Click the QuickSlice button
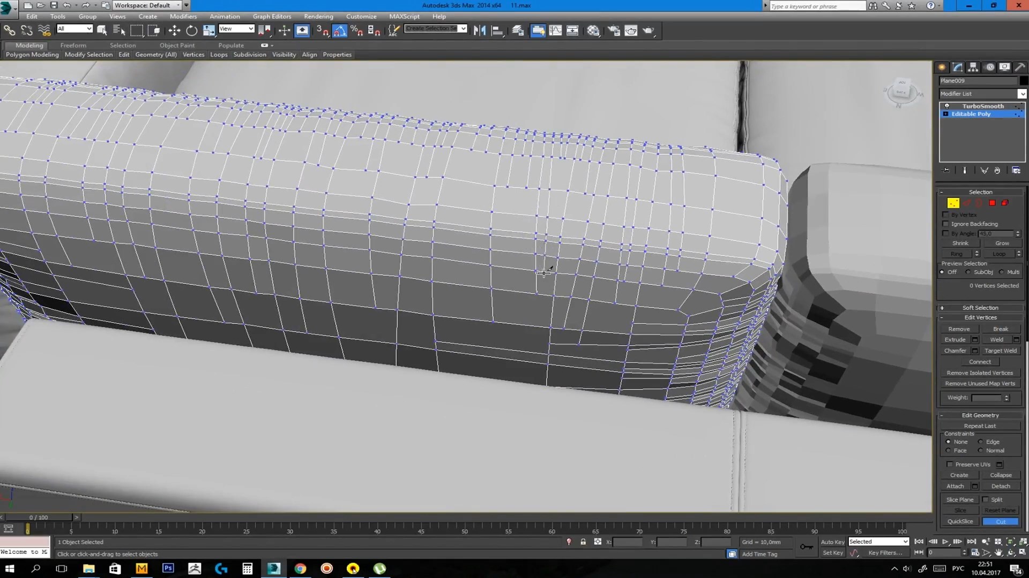Viewport: 1029px width, 578px height. click(x=960, y=521)
